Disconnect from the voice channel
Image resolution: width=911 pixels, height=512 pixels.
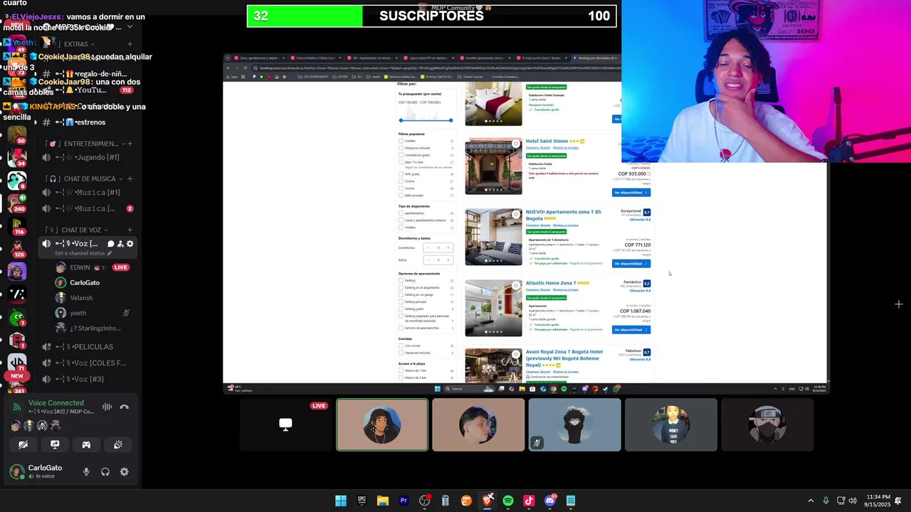(x=125, y=407)
